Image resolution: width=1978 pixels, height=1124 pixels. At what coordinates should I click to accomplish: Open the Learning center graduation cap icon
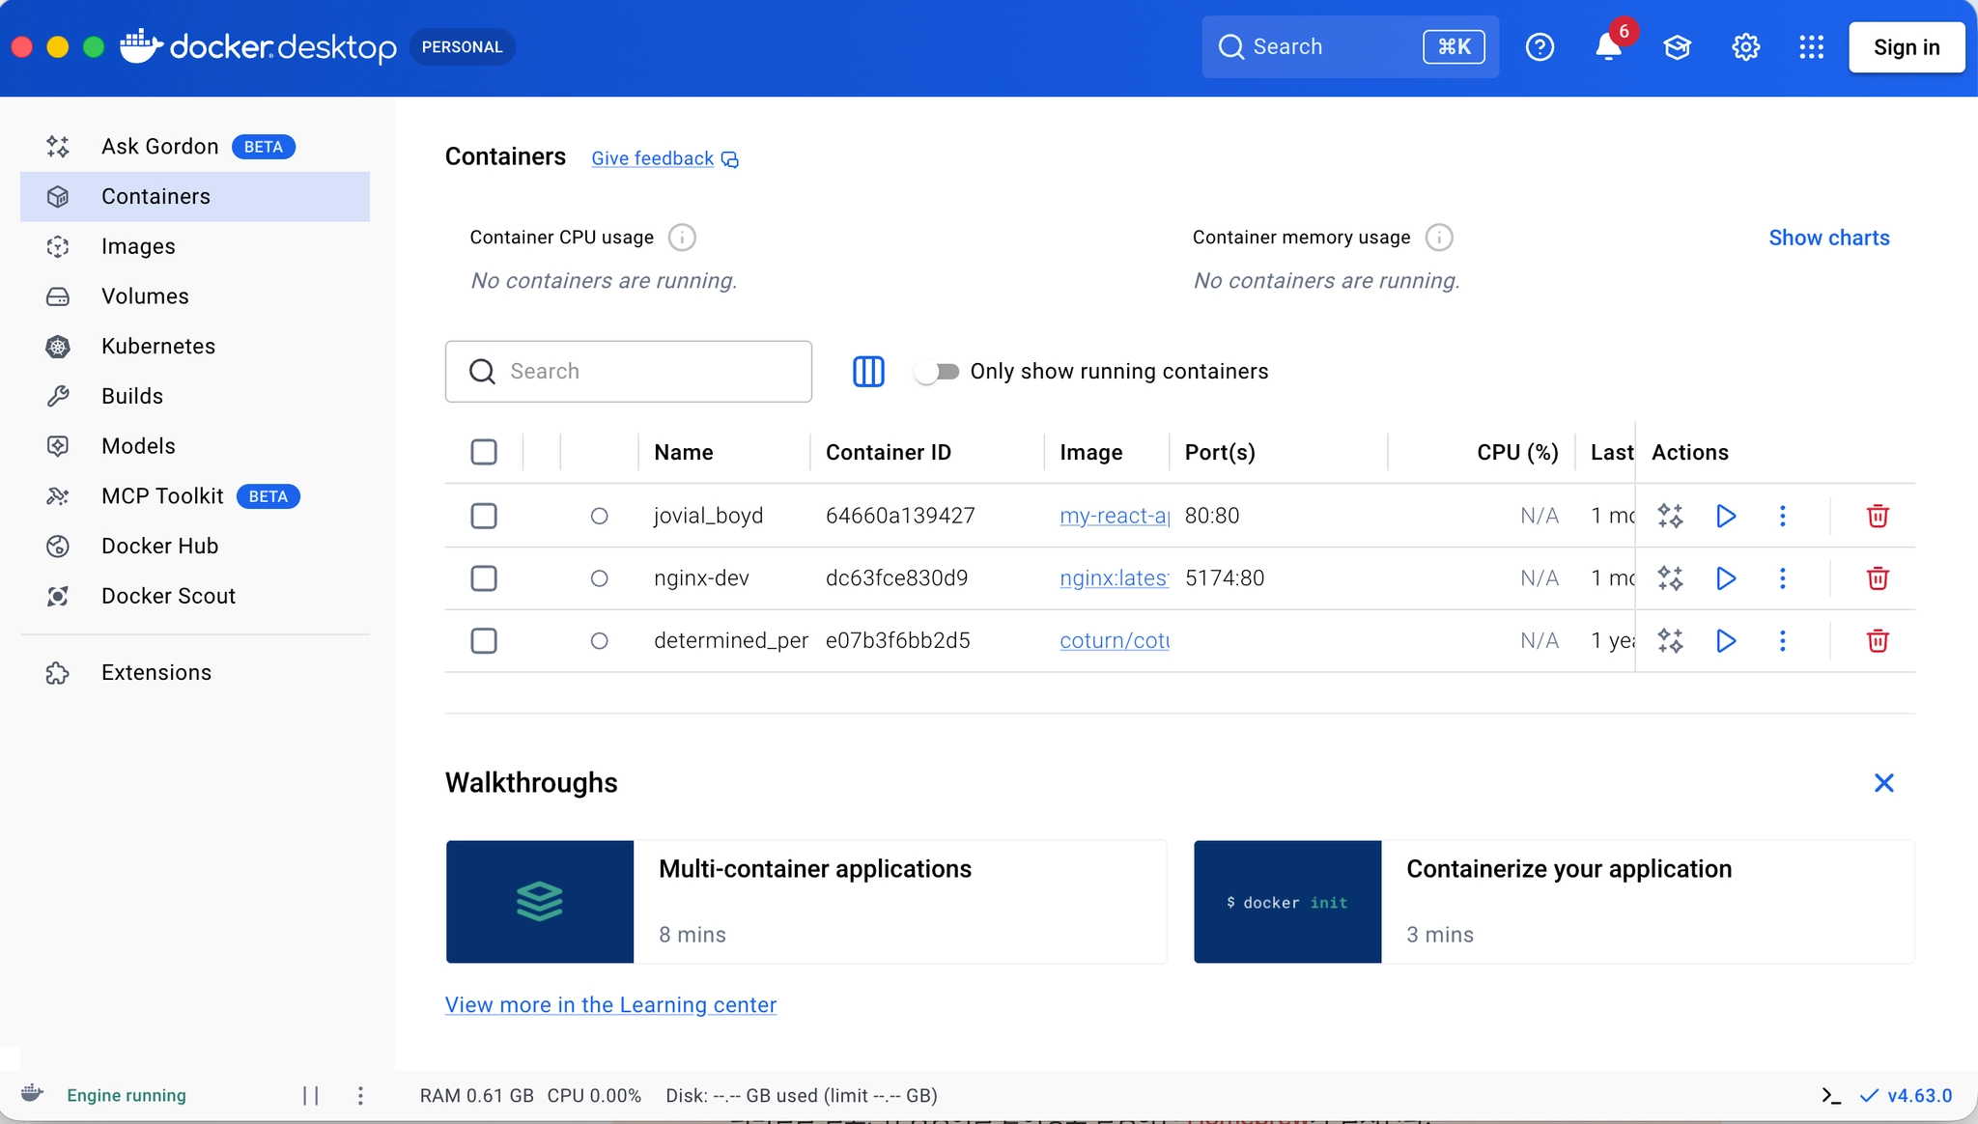[1678, 46]
